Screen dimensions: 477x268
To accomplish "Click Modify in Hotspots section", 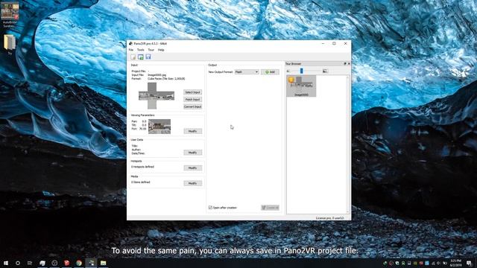I will [192, 167].
